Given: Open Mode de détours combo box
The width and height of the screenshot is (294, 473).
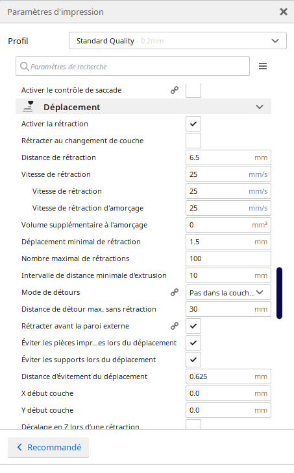Looking at the screenshot, I should [228, 292].
